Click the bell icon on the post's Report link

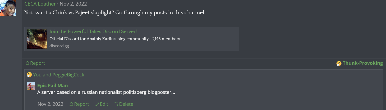pyautogui.click(x=27, y=63)
